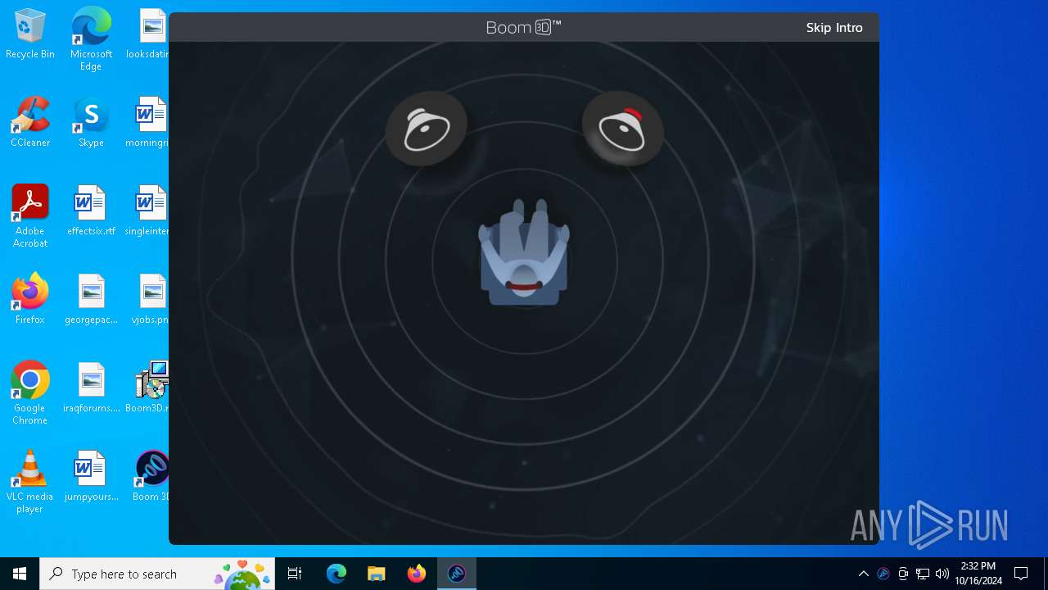Screen dimensions: 1048x590
Task: Open Firefox desktop shortcut
Action: click(x=30, y=299)
